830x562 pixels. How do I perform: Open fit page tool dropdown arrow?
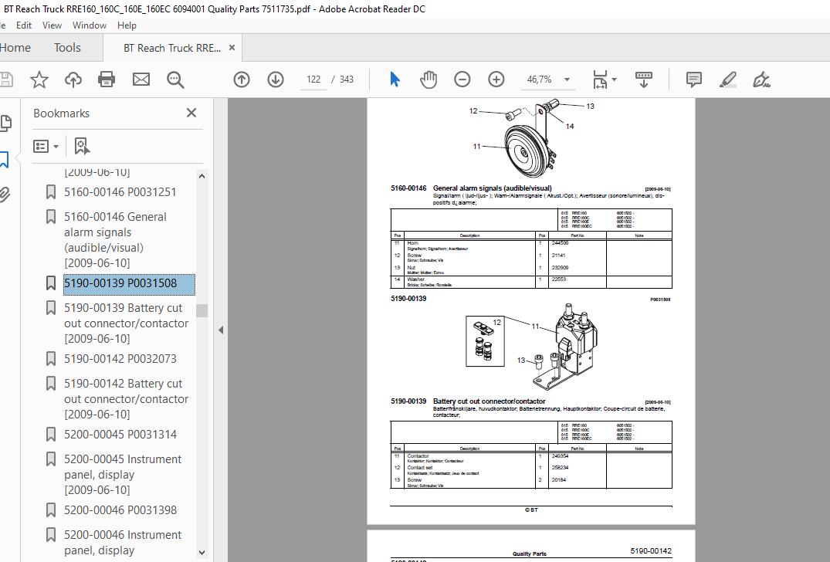coord(614,80)
